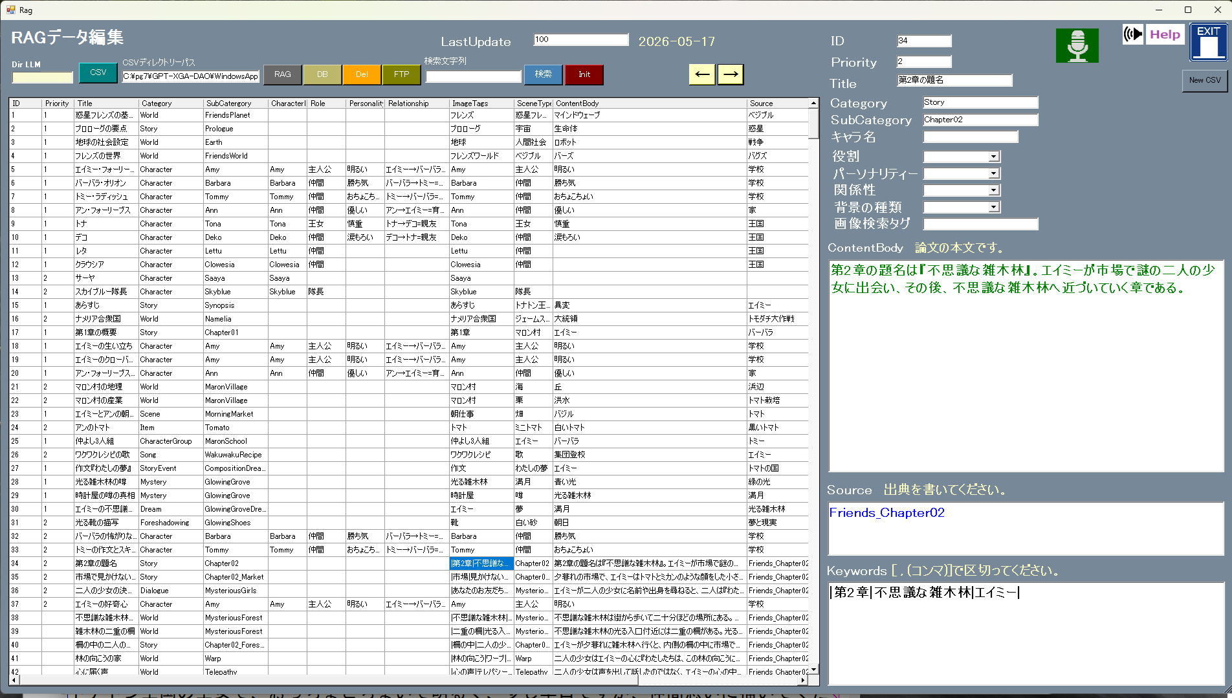This screenshot has width=1232, height=698.
Task: Click the Chapter02_Market subcategory cell
Action: click(234, 577)
